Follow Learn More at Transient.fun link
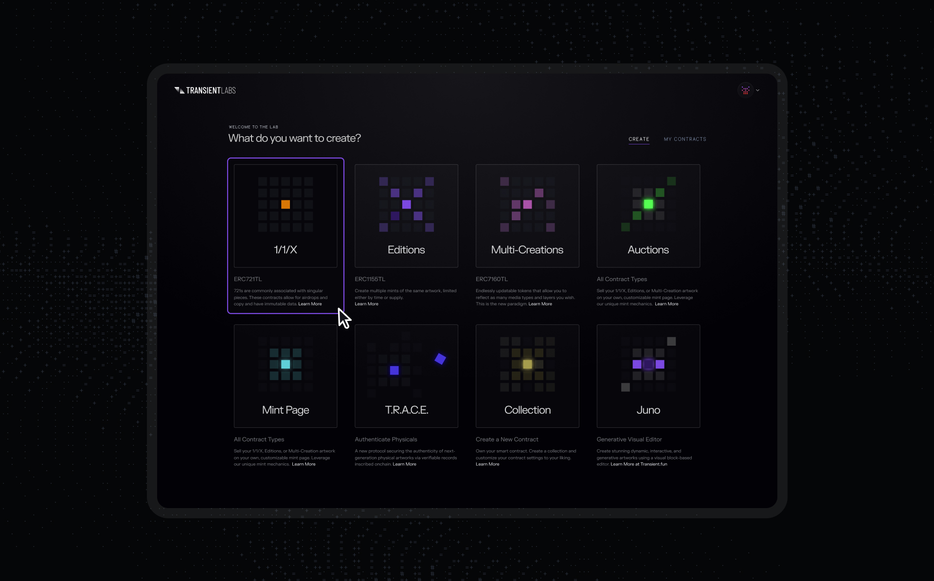 (639, 464)
